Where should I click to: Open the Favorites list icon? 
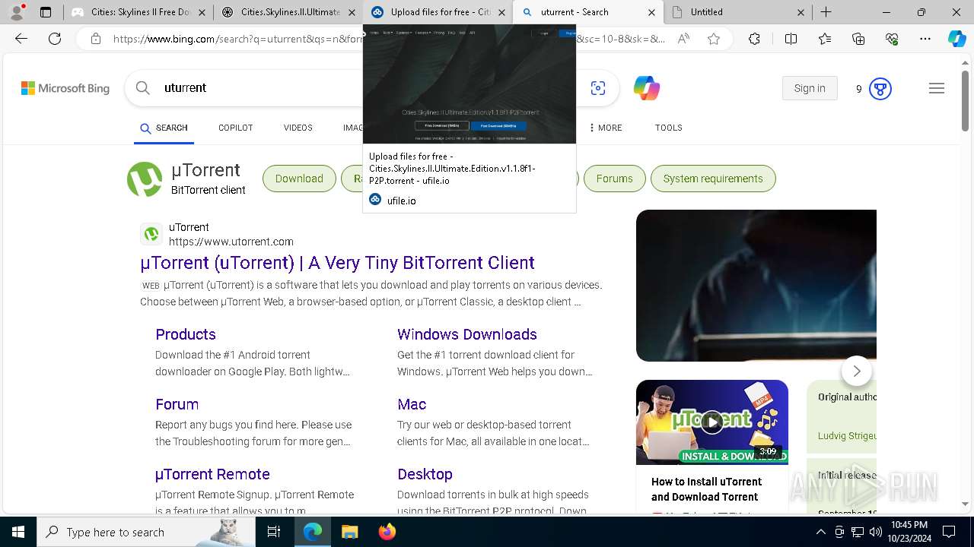click(x=825, y=39)
